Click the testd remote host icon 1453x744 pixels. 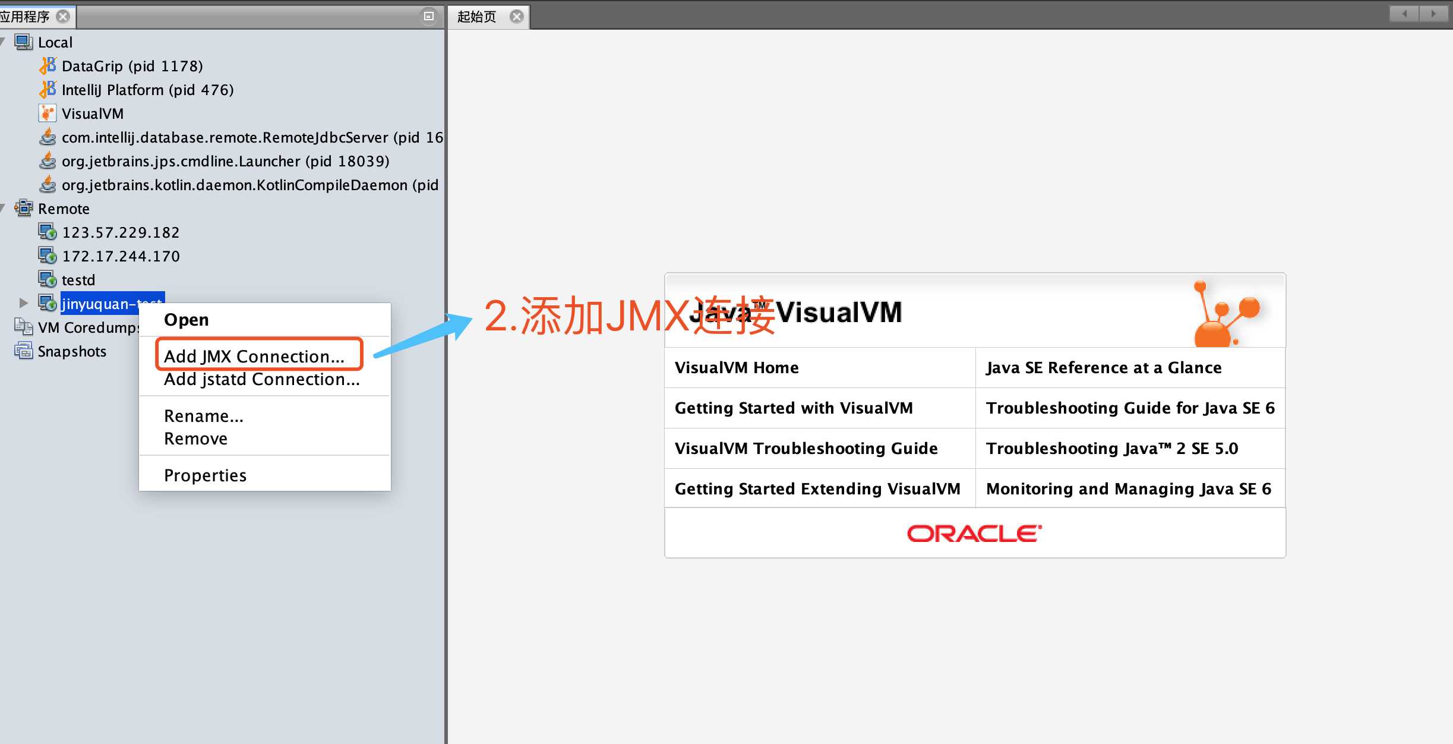[x=48, y=280]
